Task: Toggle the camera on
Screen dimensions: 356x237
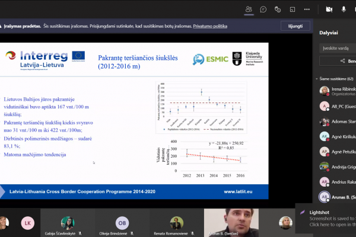Action: (x=329, y=9)
